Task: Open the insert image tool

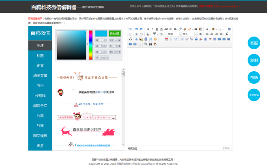Action: pyautogui.click(x=141, y=39)
